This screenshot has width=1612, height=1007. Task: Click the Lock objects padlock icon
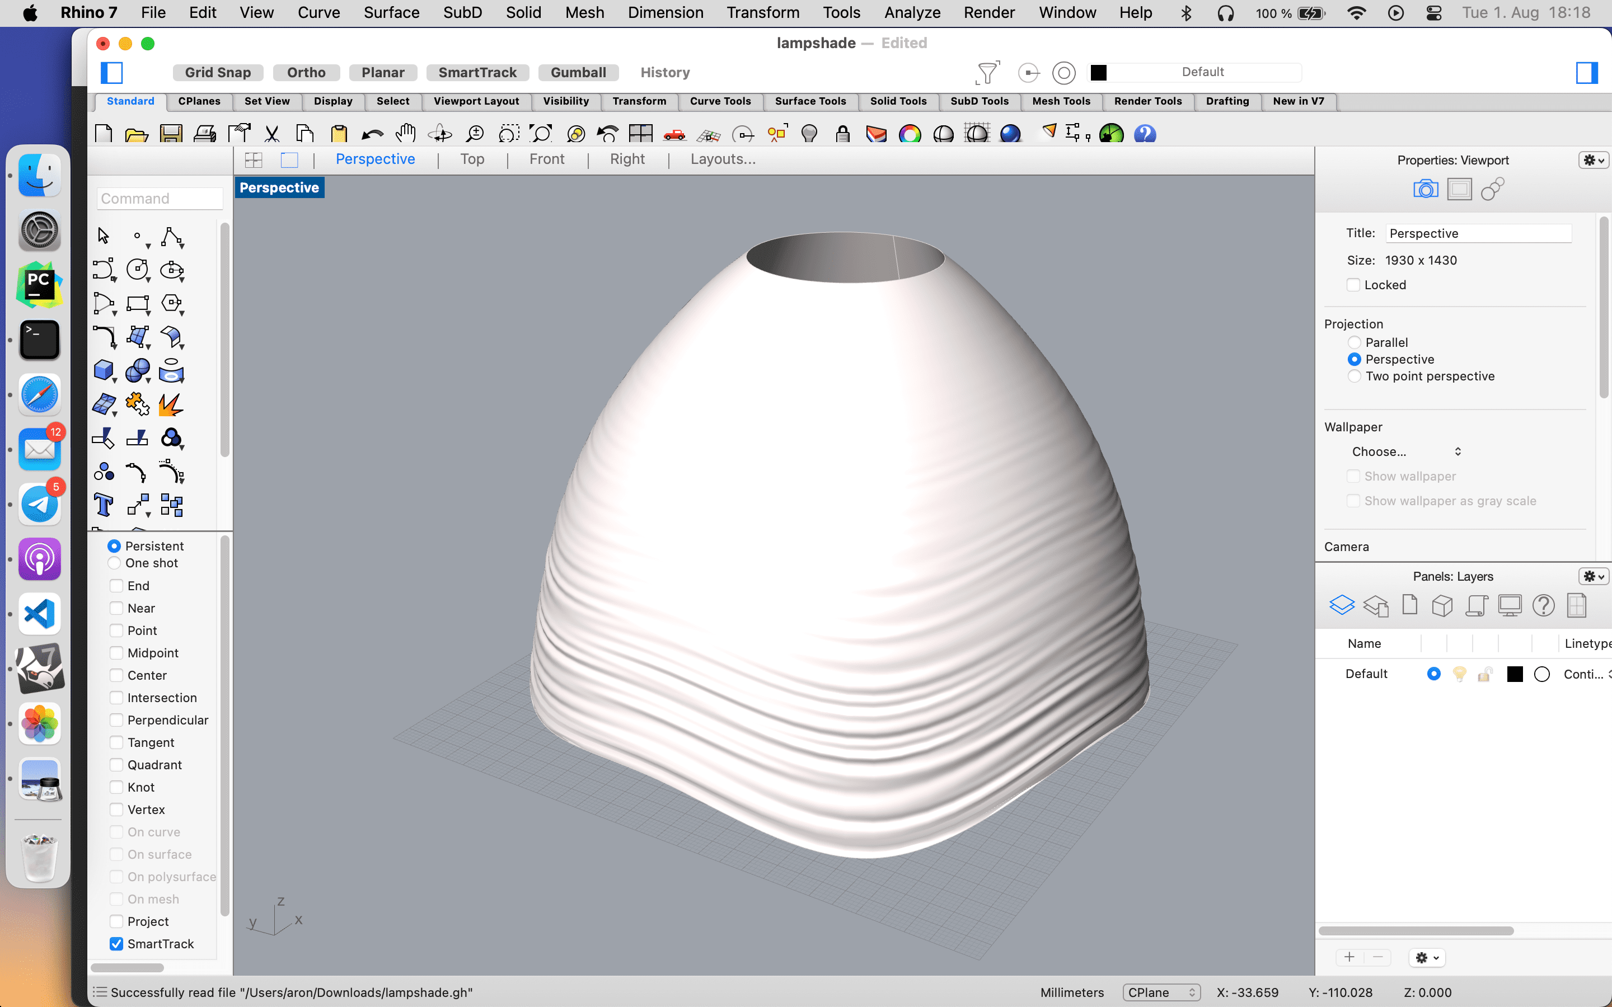pyautogui.click(x=842, y=134)
